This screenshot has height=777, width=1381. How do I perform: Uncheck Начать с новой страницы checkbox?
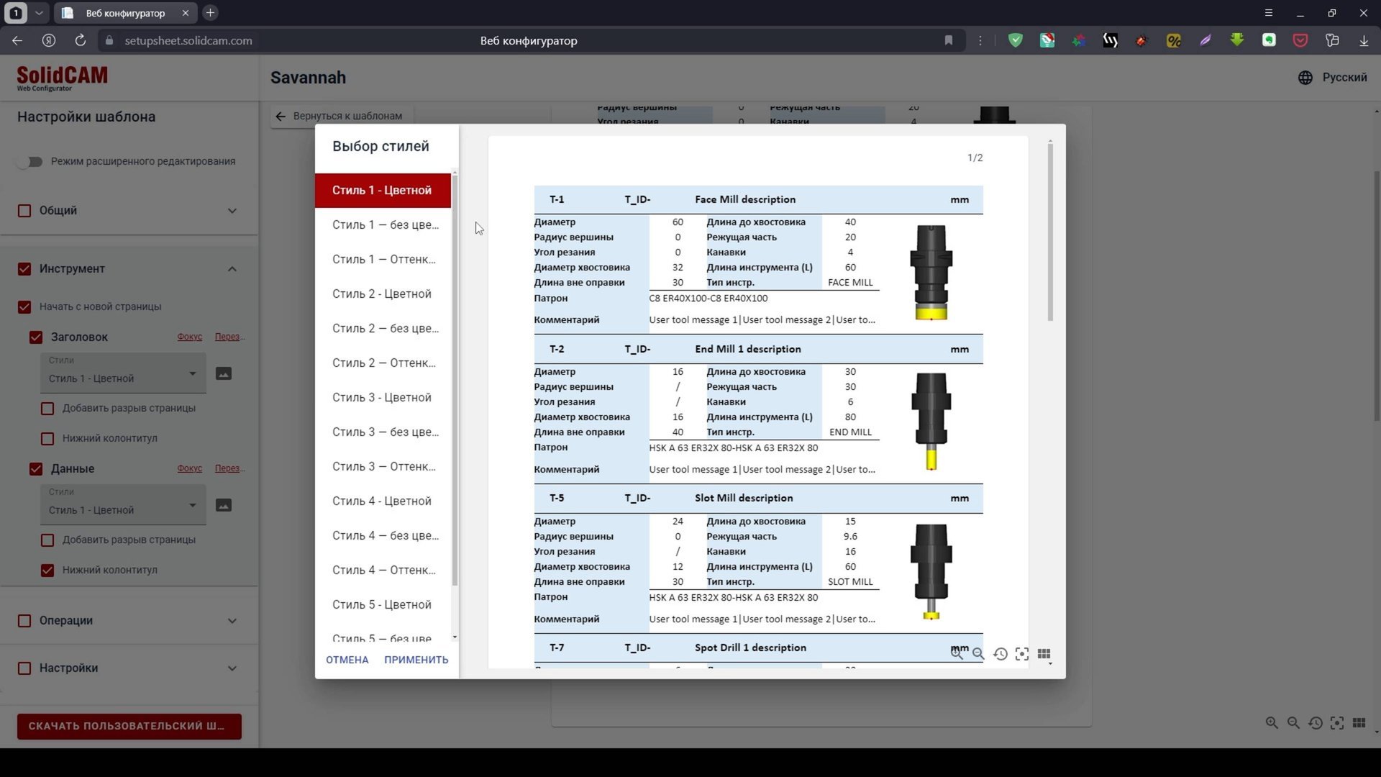[x=24, y=307]
